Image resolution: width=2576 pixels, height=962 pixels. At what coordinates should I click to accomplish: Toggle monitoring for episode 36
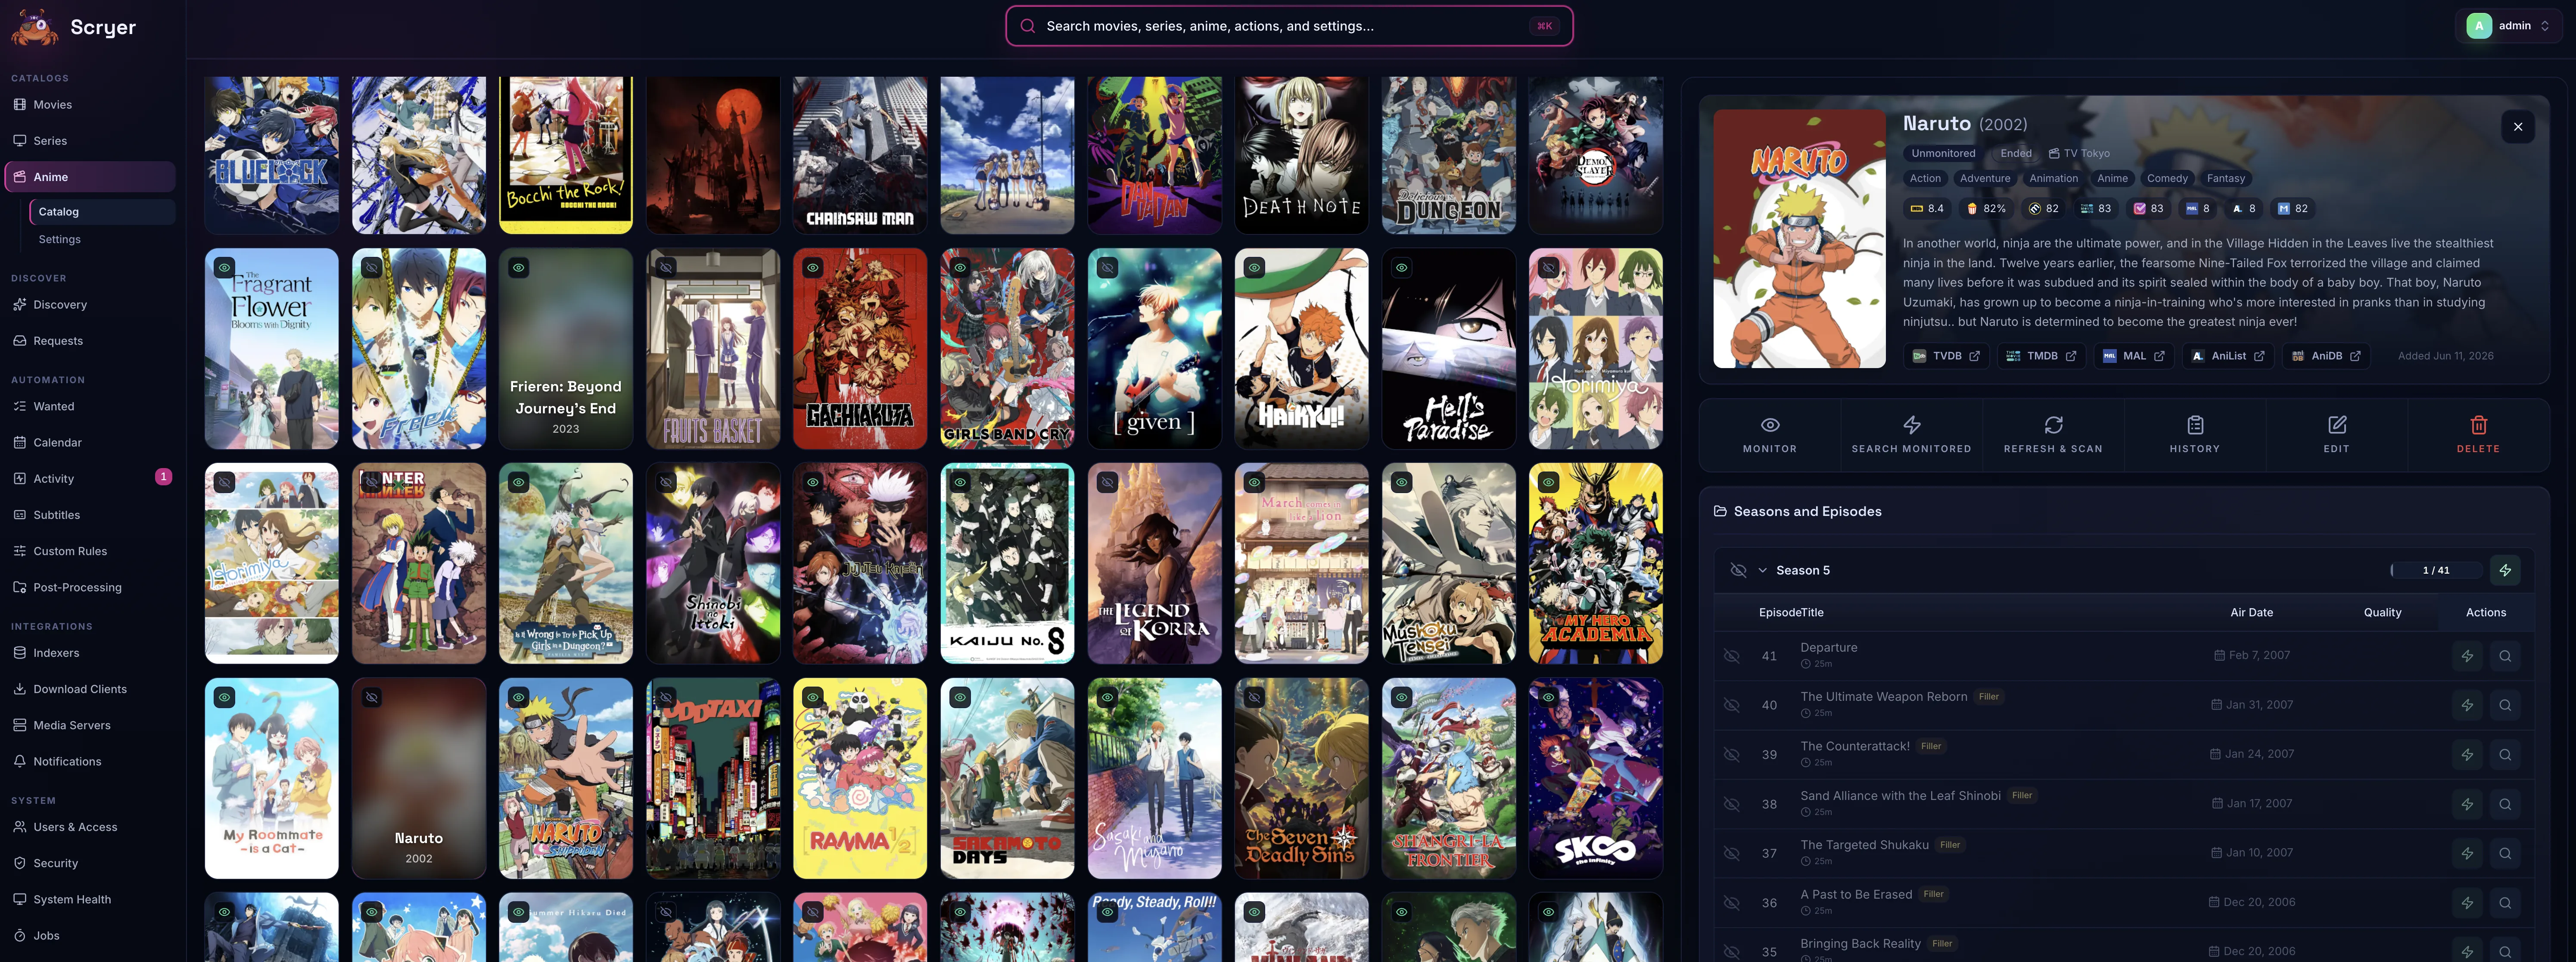coord(1732,903)
